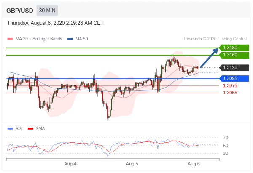Click the 1.3095 blue pivot tag
Image resolution: width=253 pixels, height=173 pixels.
pyautogui.click(x=234, y=78)
